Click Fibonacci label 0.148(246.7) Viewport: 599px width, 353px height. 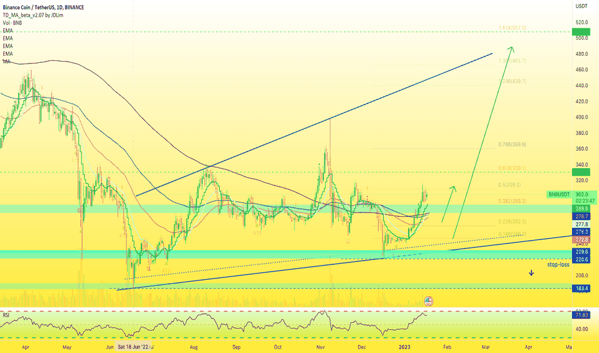pyautogui.click(x=512, y=234)
